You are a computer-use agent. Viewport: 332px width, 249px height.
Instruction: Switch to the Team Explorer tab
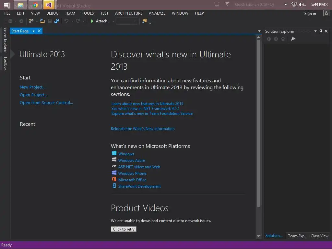click(298, 236)
